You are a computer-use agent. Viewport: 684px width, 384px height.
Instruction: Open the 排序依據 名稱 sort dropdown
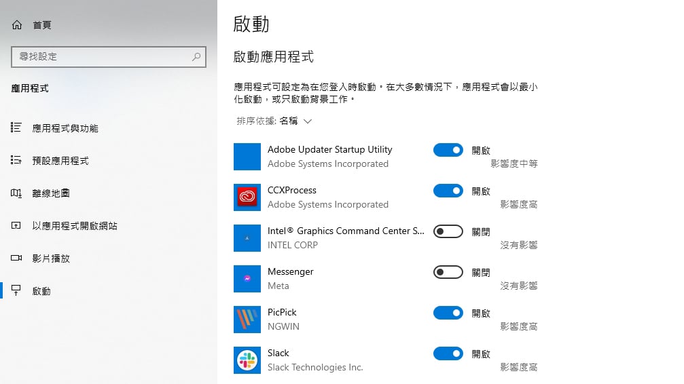pos(274,121)
